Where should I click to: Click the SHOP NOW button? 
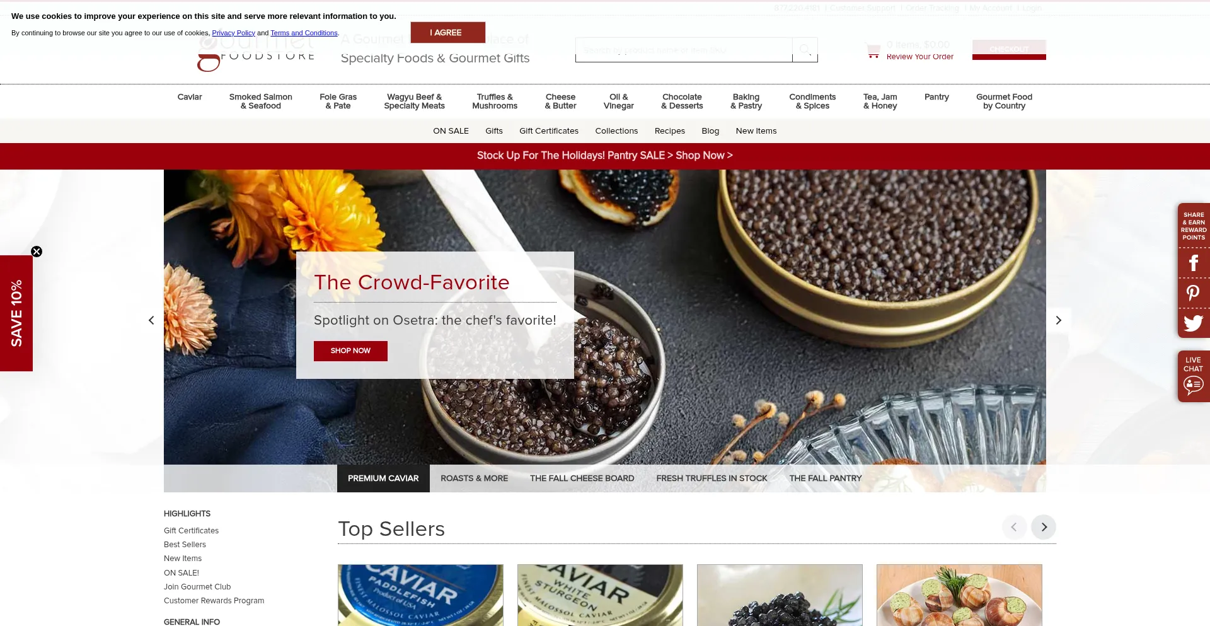(350, 351)
